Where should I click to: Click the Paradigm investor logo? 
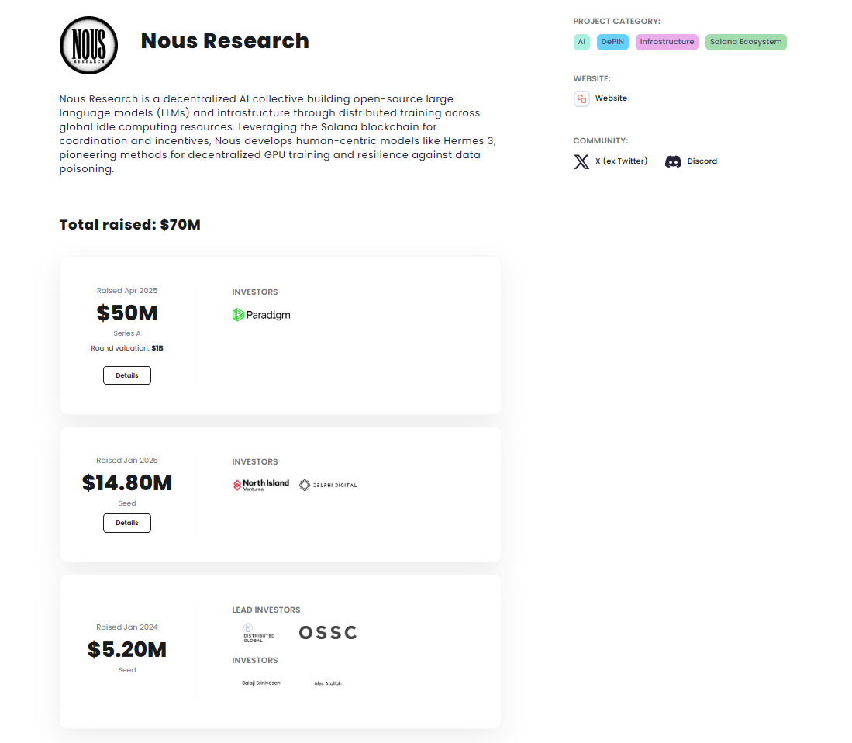point(261,315)
